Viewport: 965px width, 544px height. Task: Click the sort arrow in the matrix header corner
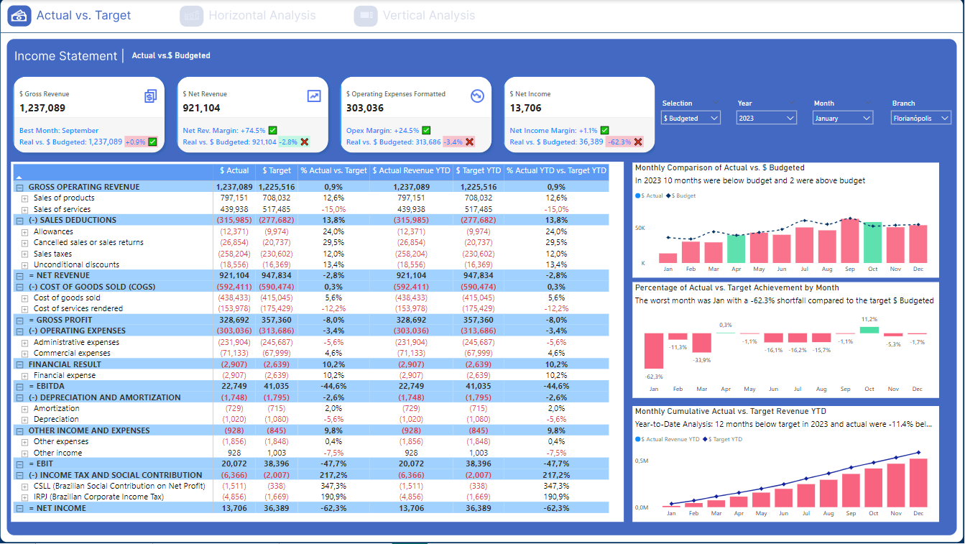[19, 177]
